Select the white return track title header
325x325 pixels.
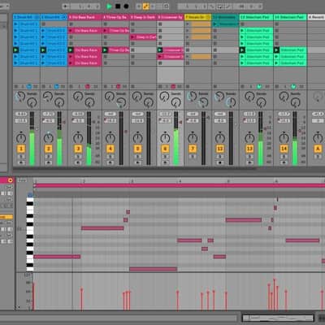coord(316,17)
